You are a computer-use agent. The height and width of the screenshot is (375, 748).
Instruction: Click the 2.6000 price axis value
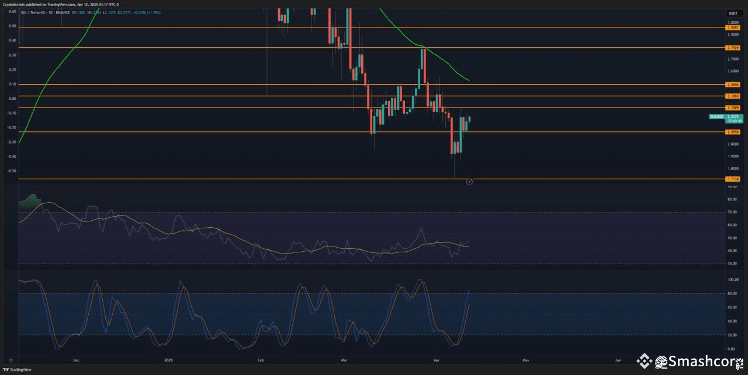click(733, 71)
